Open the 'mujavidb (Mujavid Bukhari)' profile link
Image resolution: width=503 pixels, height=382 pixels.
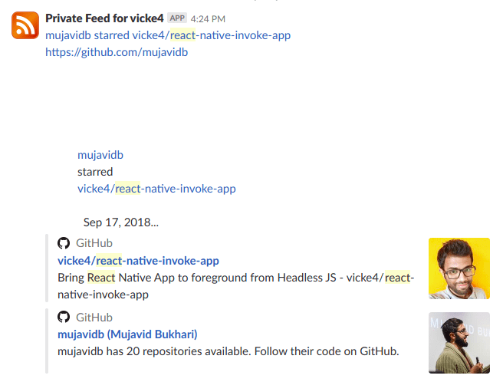(127, 334)
